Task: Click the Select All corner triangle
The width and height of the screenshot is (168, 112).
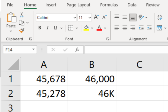Action: [14, 64]
